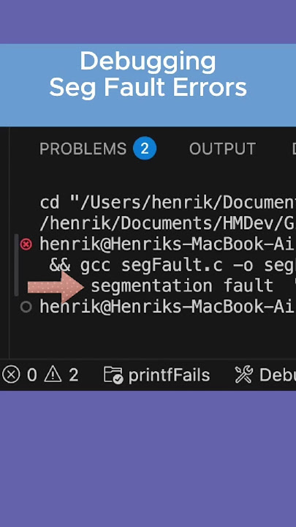Click the hollow circle prompt marker

(26, 307)
